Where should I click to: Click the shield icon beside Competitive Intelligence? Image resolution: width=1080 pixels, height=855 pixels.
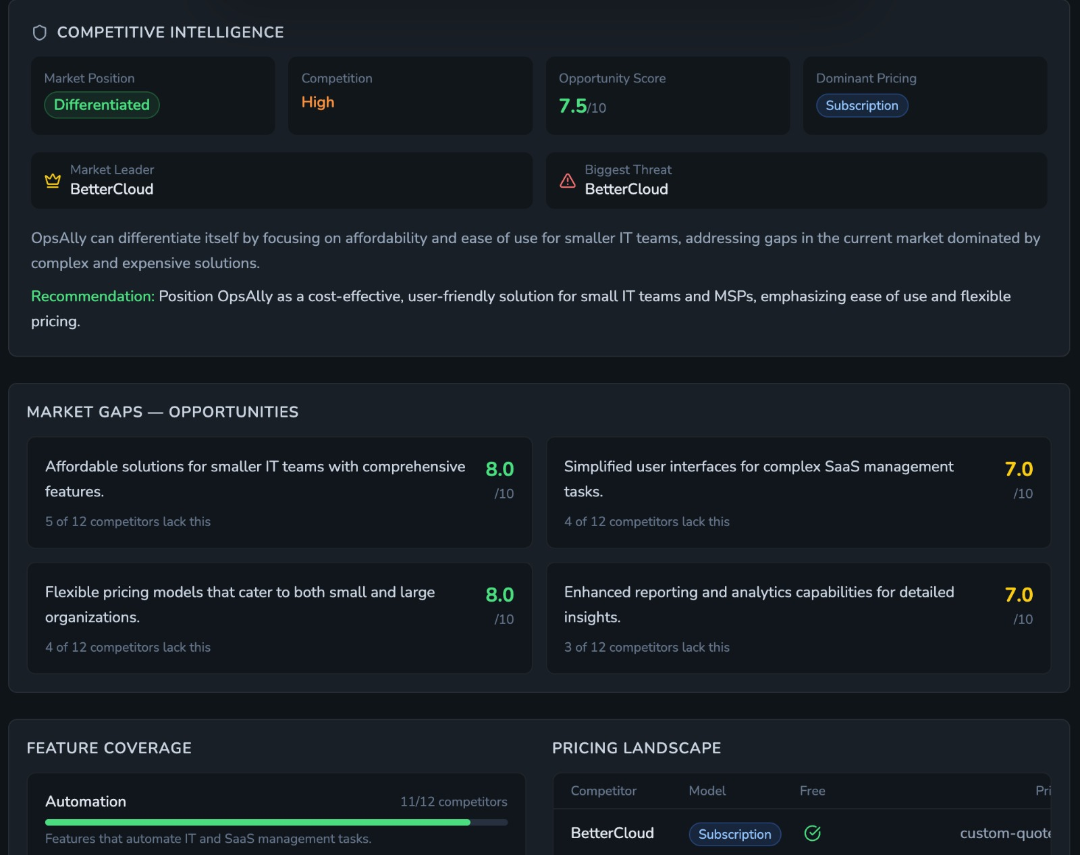[40, 32]
